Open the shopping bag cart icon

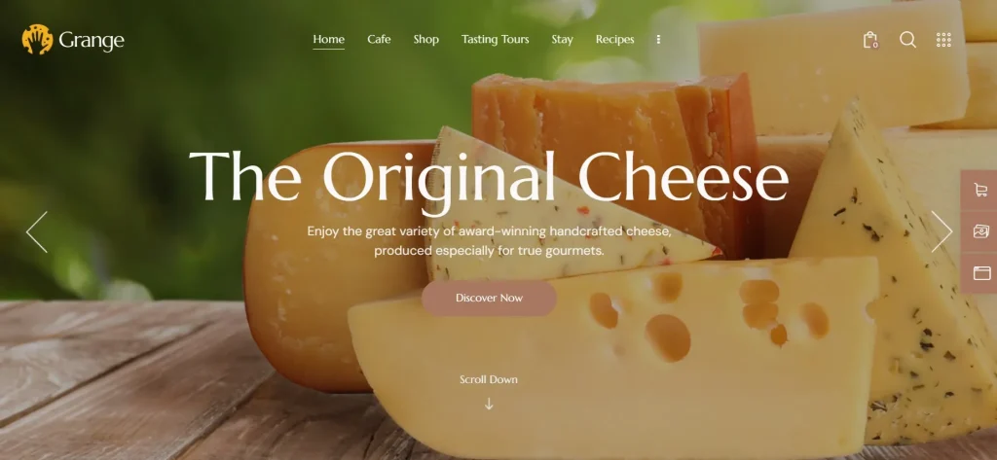point(869,40)
